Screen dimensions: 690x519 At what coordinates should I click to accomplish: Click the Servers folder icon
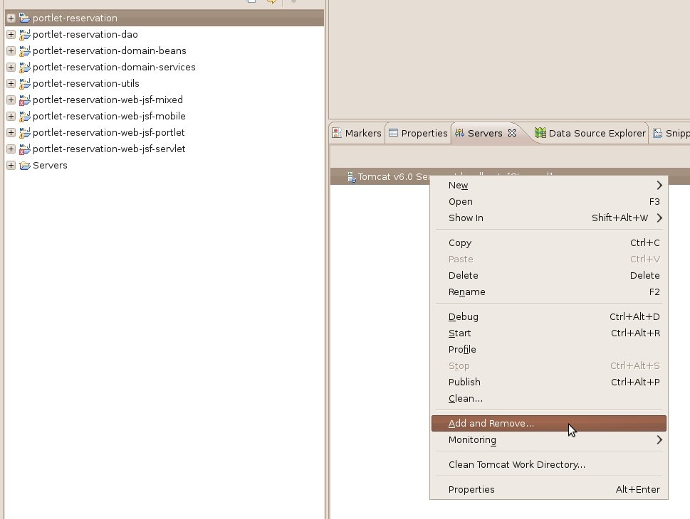(x=25, y=166)
